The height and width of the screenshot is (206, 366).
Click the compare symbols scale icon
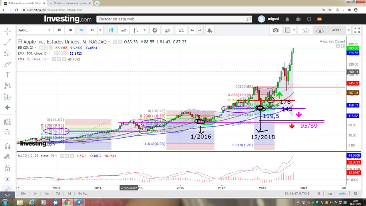click(181, 30)
